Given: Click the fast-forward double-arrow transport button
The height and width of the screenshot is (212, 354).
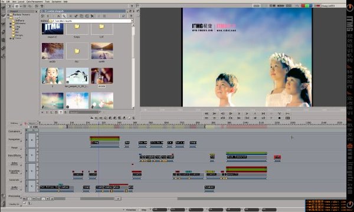Looking at the screenshot, I should (215, 114).
